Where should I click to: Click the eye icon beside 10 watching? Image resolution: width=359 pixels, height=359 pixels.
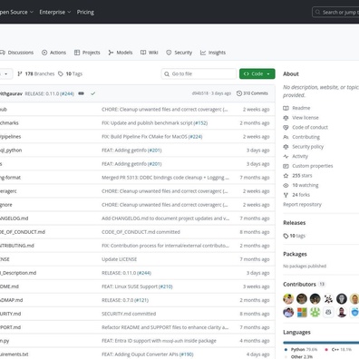pyautogui.click(x=286, y=185)
